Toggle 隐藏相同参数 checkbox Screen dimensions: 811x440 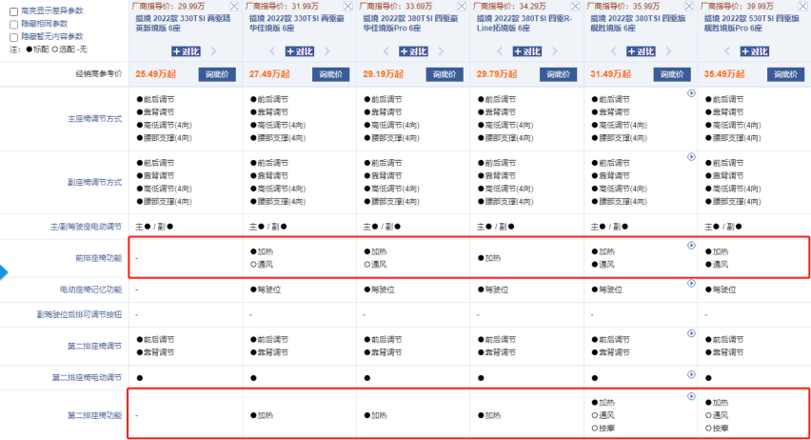14,25
